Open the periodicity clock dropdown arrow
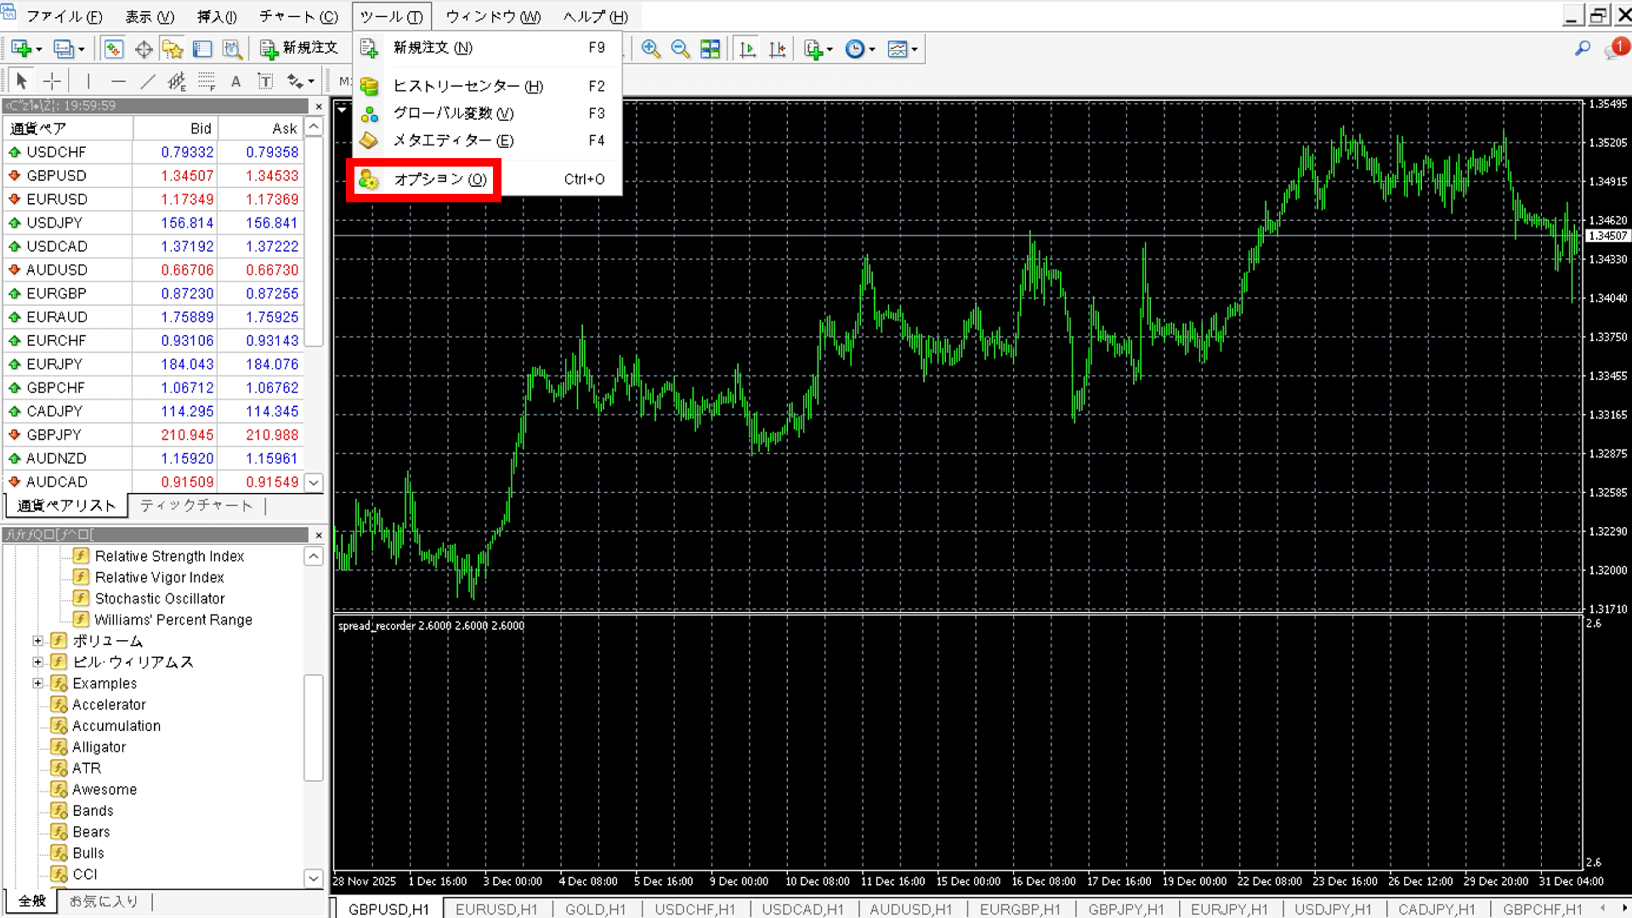This screenshot has width=1632, height=918. pyautogui.click(x=872, y=49)
